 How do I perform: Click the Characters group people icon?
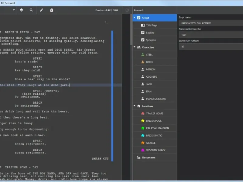(x=139, y=47)
